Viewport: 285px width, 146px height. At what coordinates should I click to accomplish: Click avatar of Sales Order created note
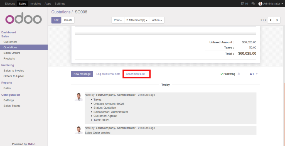coord(79,130)
